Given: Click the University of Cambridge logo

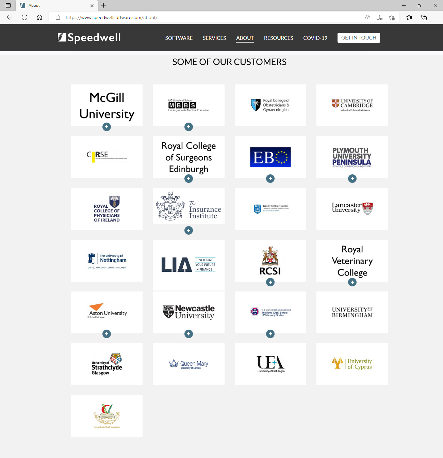Looking at the screenshot, I should (x=352, y=106).
